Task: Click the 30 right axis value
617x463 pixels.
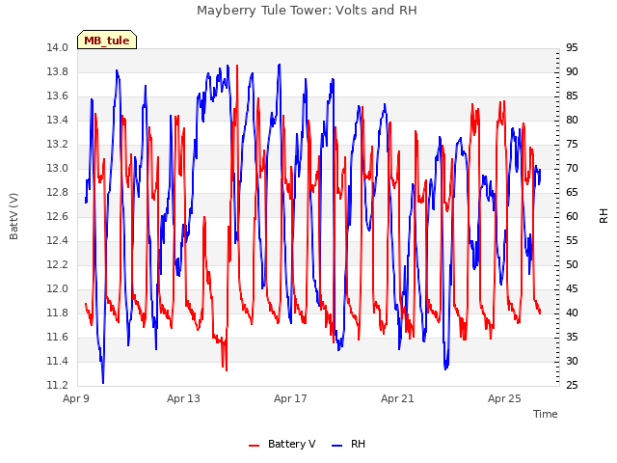Action: tap(572, 361)
